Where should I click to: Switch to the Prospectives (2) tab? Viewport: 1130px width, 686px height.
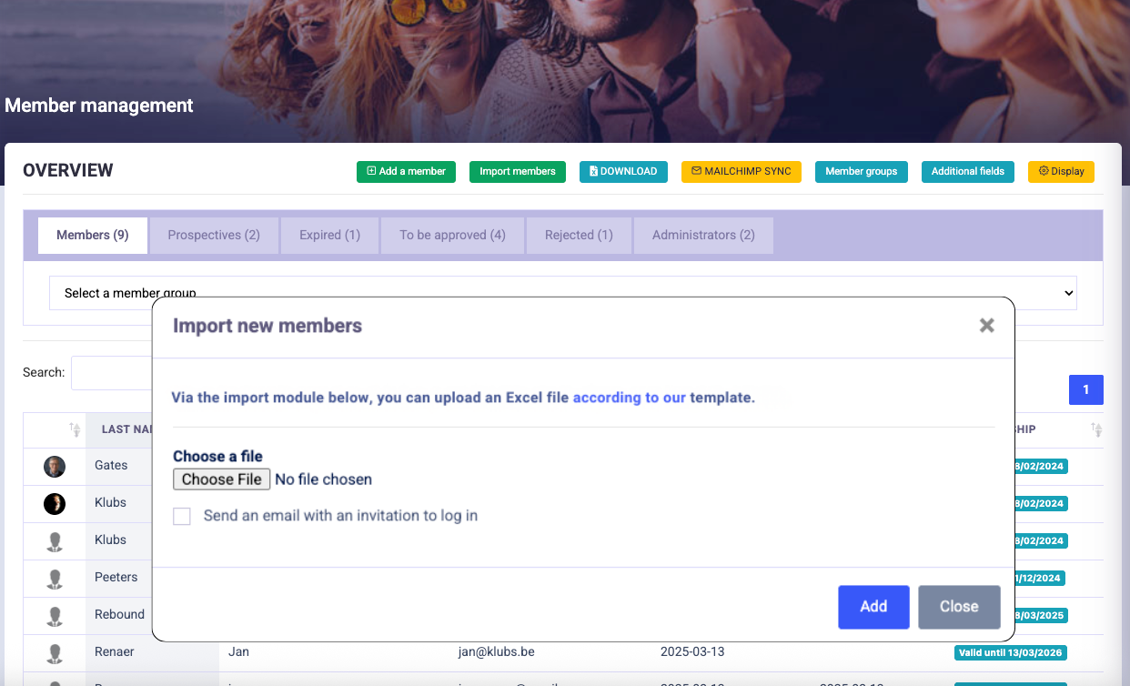pyautogui.click(x=214, y=235)
